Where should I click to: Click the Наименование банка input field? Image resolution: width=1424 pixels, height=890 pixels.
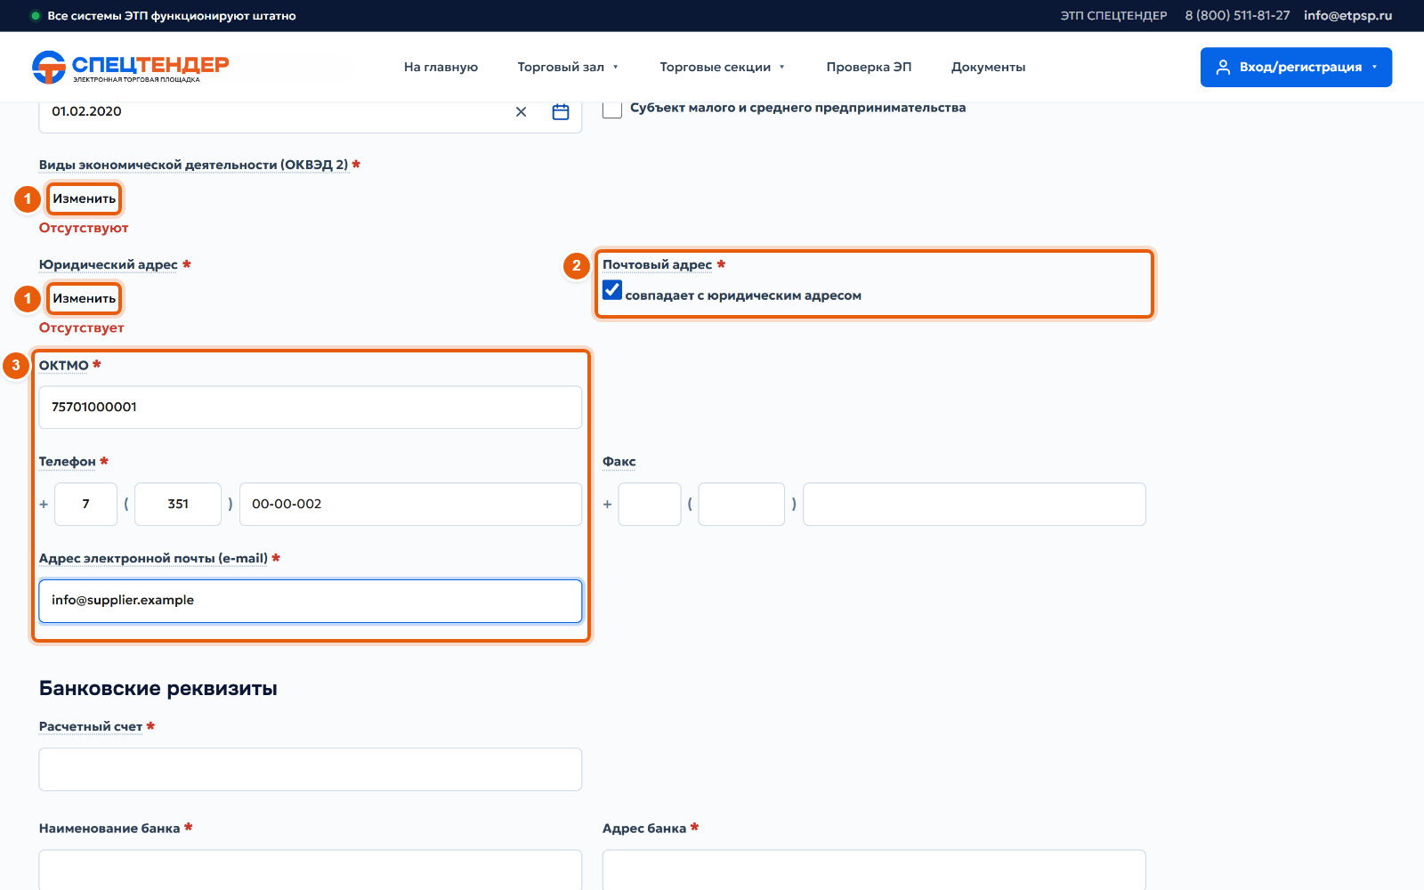311,870
